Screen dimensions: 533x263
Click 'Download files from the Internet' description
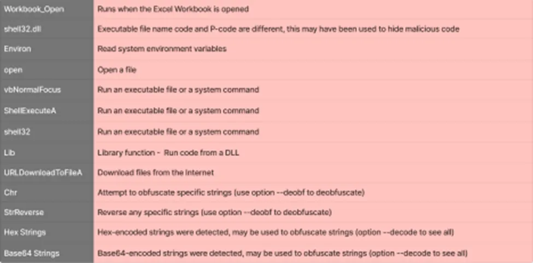[x=156, y=173]
